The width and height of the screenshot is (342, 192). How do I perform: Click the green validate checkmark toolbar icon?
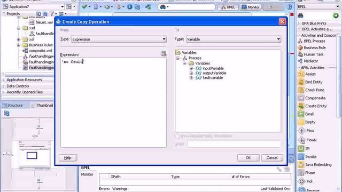point(84,7)
